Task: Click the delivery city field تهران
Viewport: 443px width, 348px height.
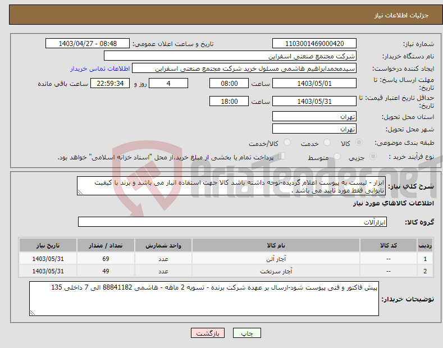Action: coord(314,129)
